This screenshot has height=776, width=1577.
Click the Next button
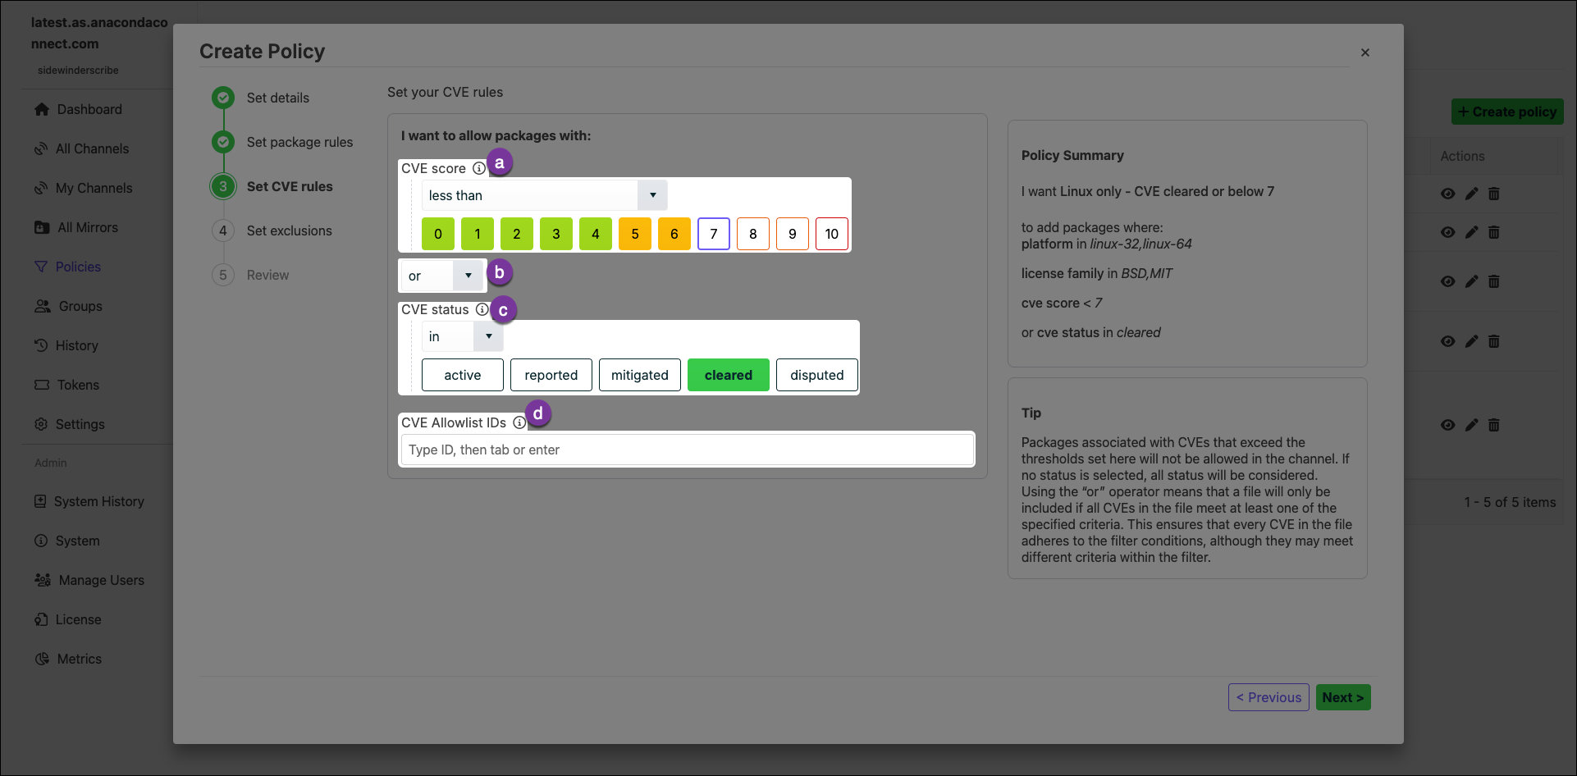point(1343,697)
